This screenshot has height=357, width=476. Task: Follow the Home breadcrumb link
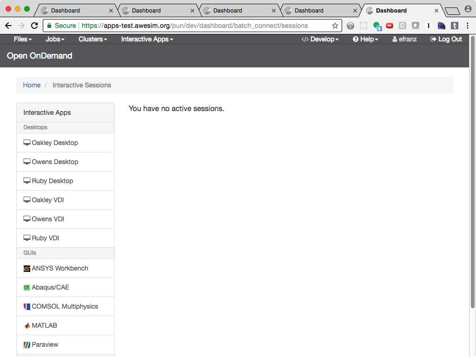(x=31, y=85)
